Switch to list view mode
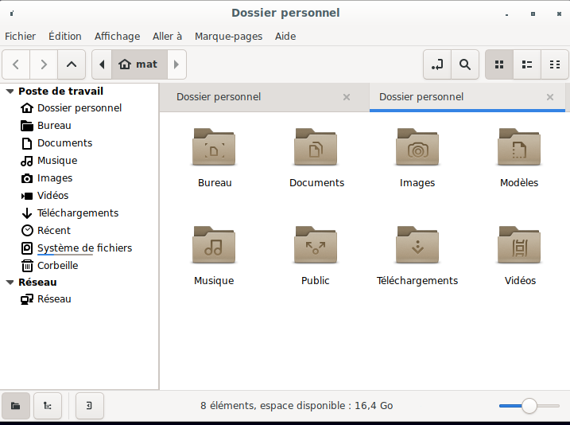 pyautogui.click(x=526, y=64)
